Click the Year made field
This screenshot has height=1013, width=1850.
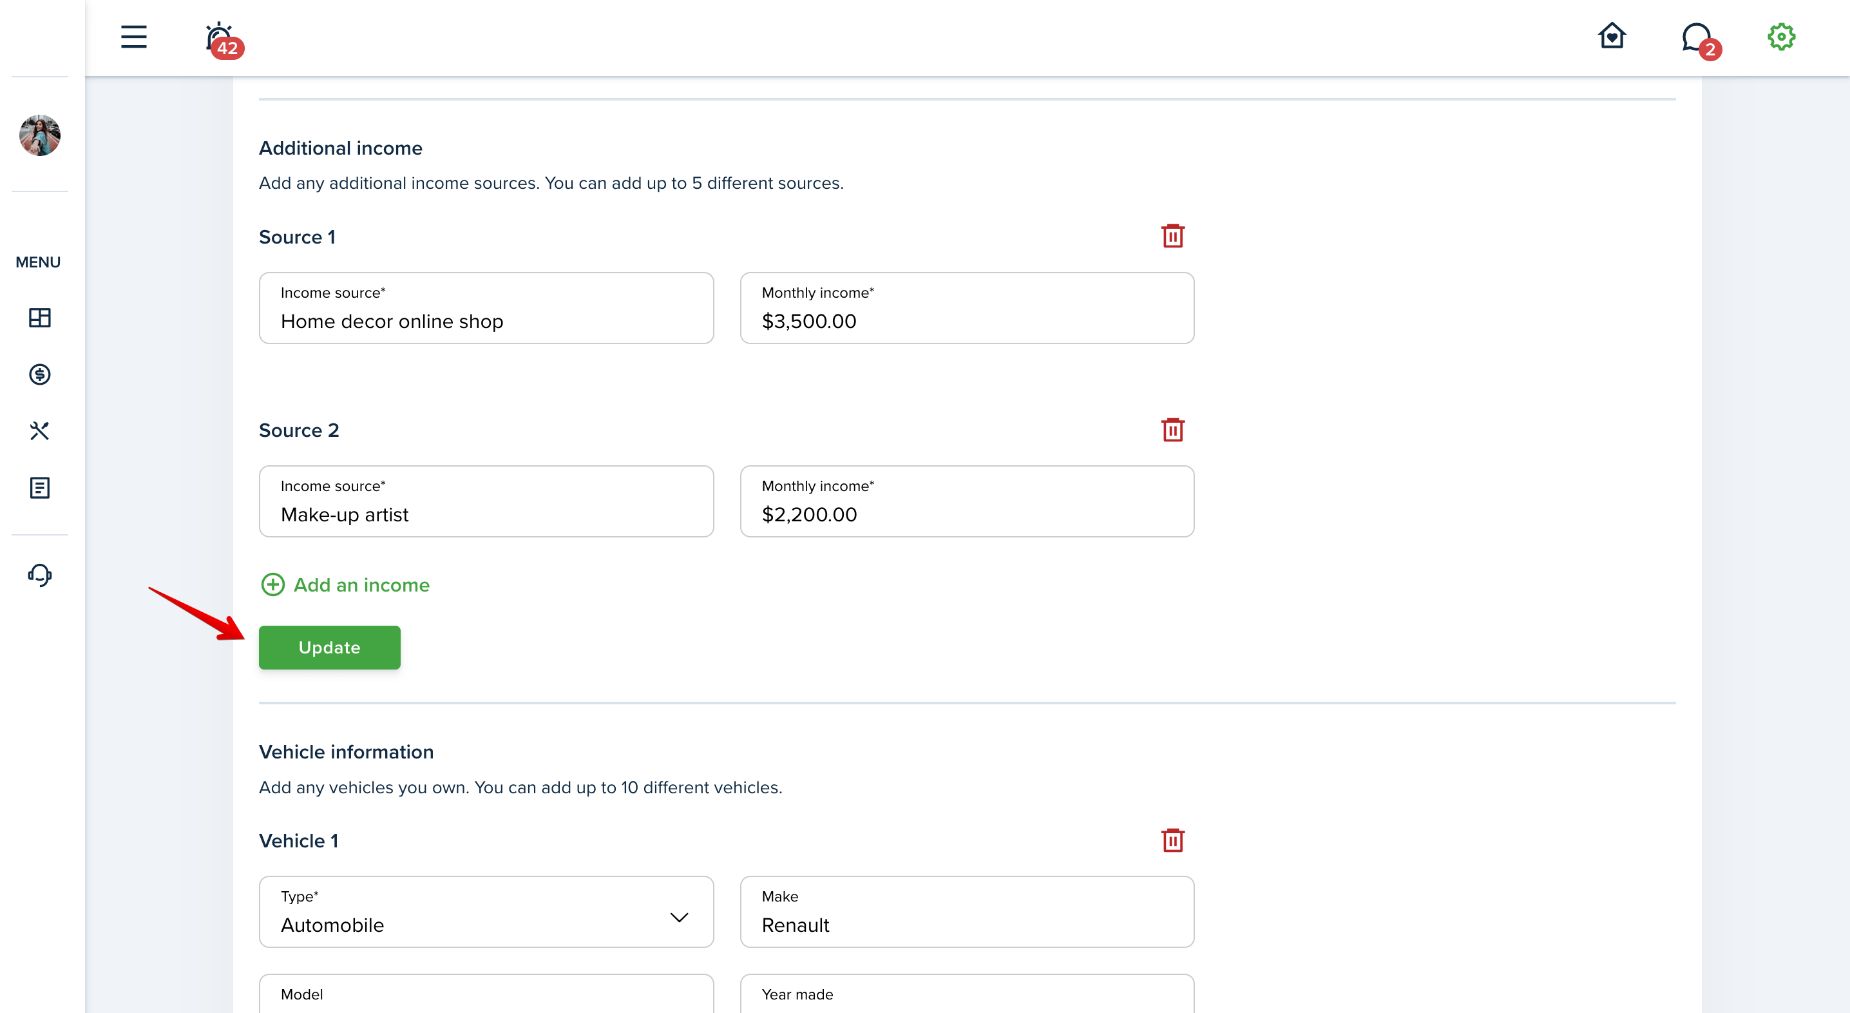point(967,994)
